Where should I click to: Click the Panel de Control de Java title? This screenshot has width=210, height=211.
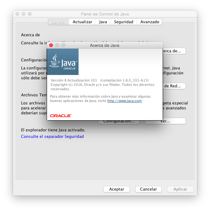point(105,14)
